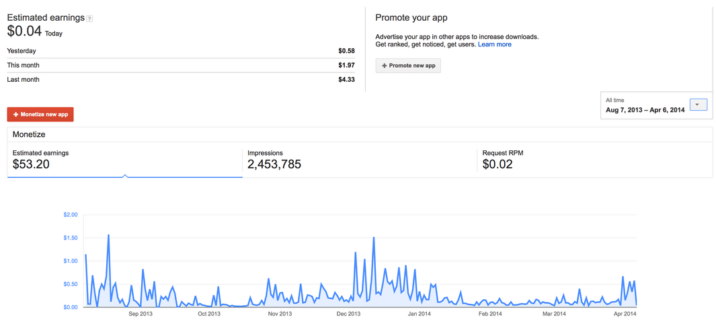Select the Impressions metric tab
716x322 pixels.
(x=360, y=160)
